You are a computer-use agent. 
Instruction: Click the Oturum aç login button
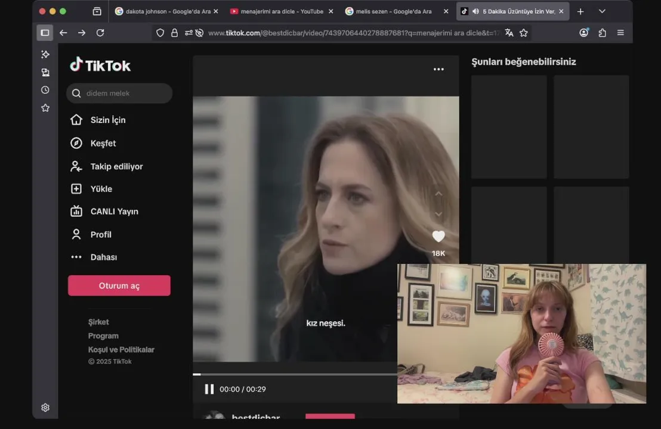point(119,285)
